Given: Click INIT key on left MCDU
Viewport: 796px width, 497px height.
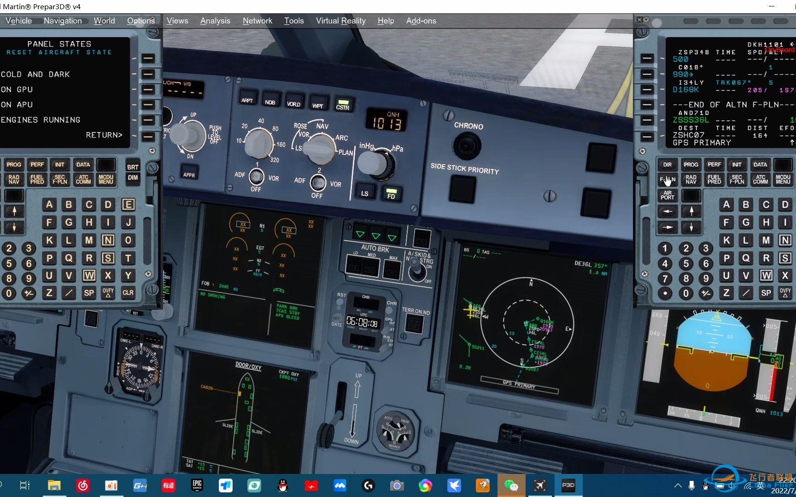Looking at the screenshot, I should point(60,165).
